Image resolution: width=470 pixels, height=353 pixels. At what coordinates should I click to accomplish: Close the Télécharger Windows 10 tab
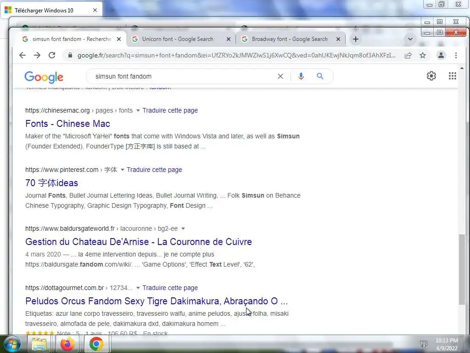tap(95, 10)
